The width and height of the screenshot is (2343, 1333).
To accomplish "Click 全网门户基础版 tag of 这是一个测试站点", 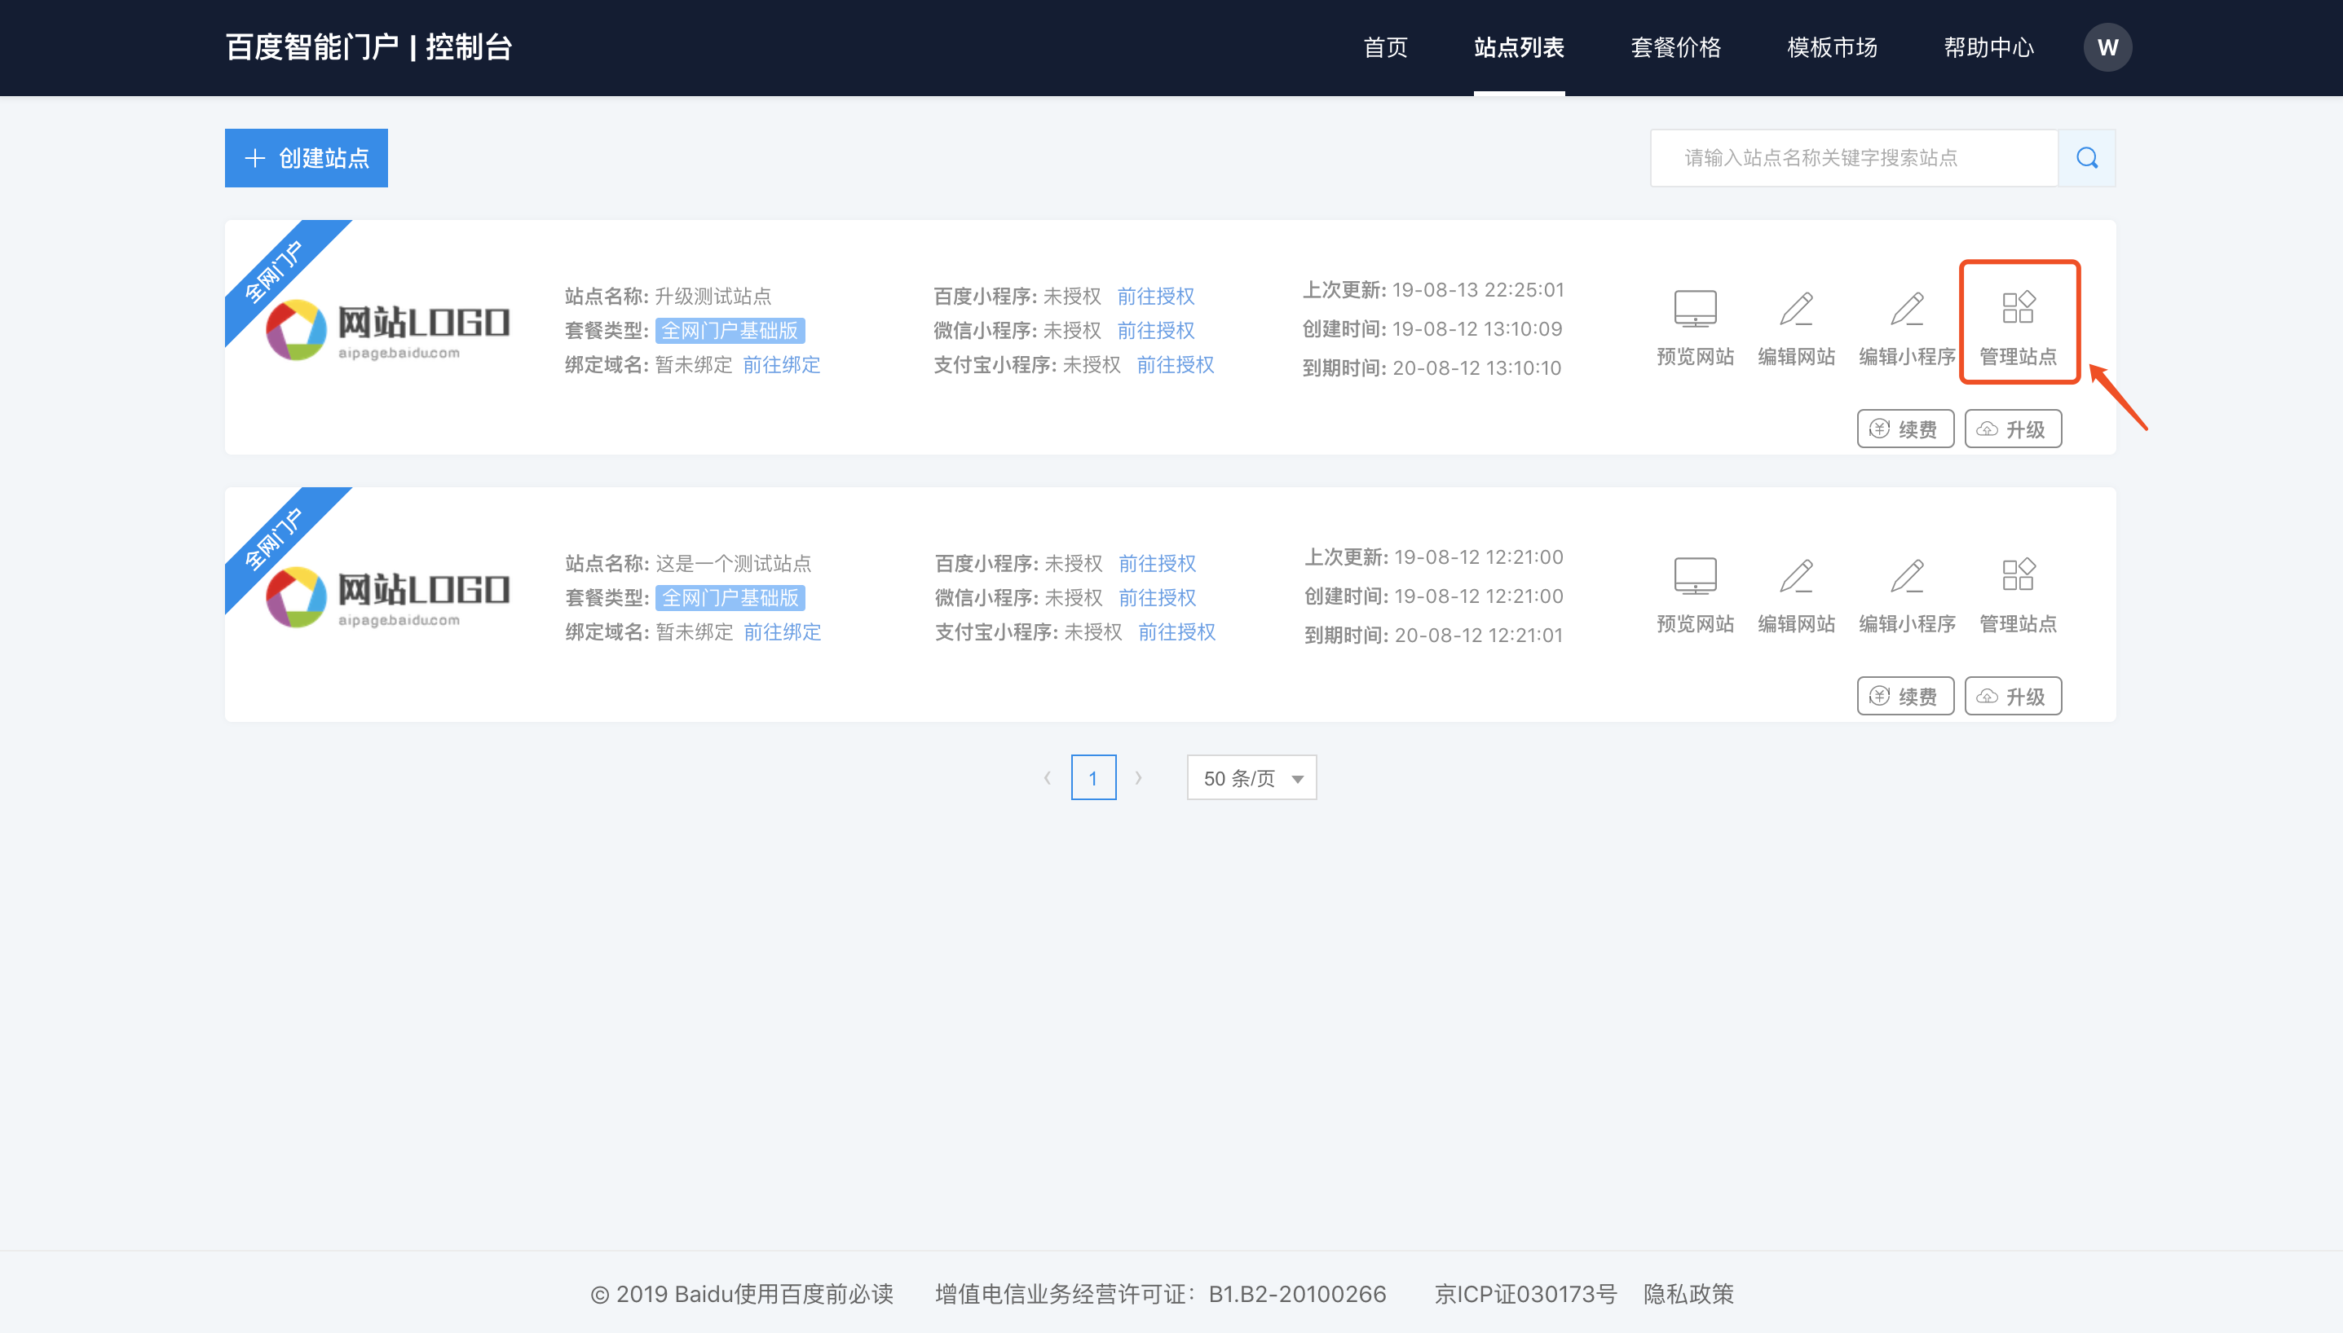I will [731, 597].
